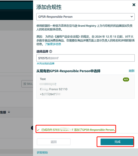Screen dimensions: 138x156
Task: Click the 完成 finish button
Action: click(117, 142)
